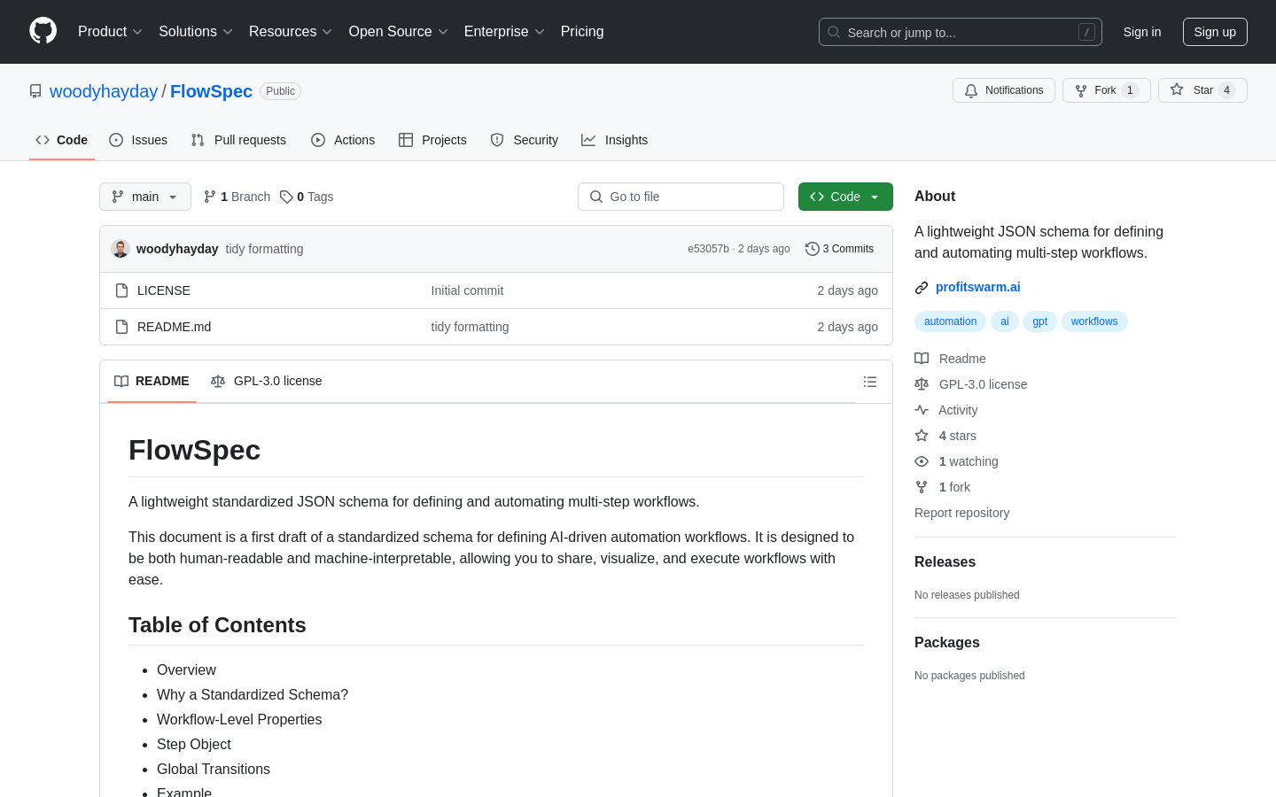The height and width of the screenshot is (797, 1276).
Task: Open the main branch selector dropdown
Action: pos(145,197)
